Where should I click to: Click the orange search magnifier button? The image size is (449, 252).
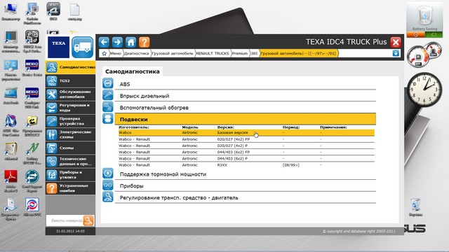point(88,220)
